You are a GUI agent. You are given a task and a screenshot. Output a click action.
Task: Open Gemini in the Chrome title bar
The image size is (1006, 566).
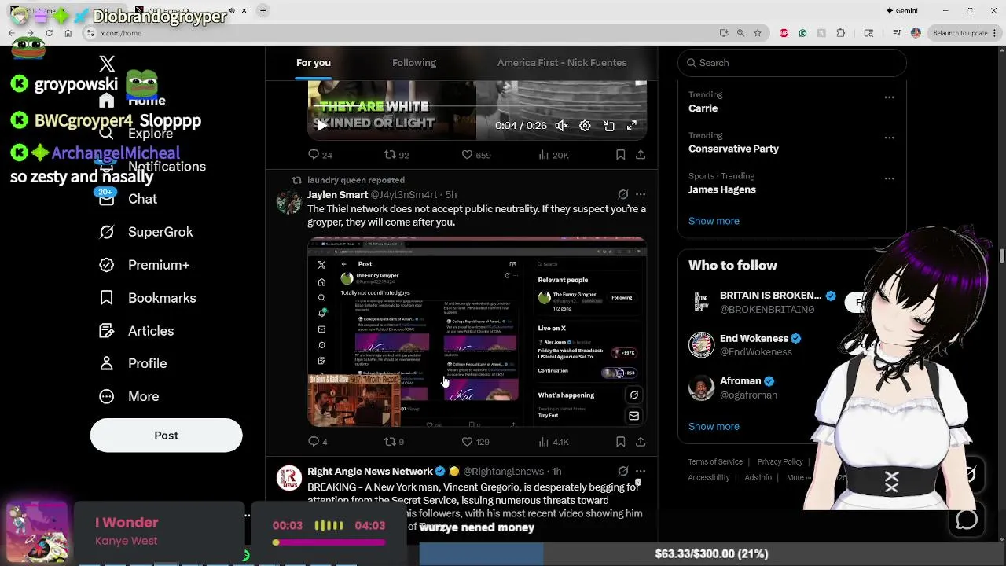pos(901,10)
